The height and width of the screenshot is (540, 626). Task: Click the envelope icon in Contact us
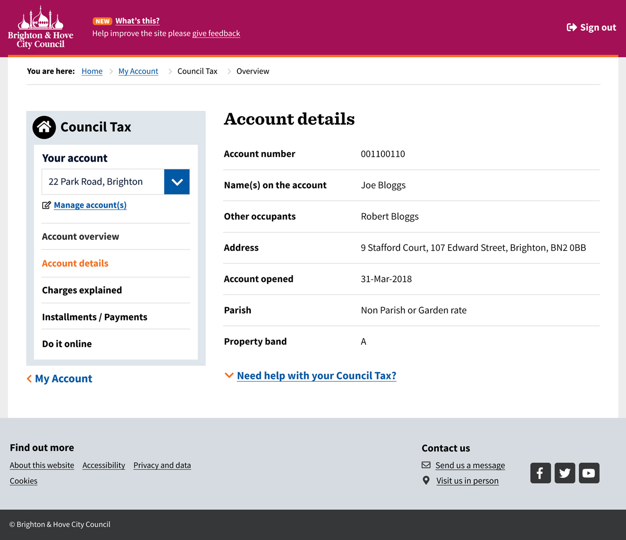426,465
